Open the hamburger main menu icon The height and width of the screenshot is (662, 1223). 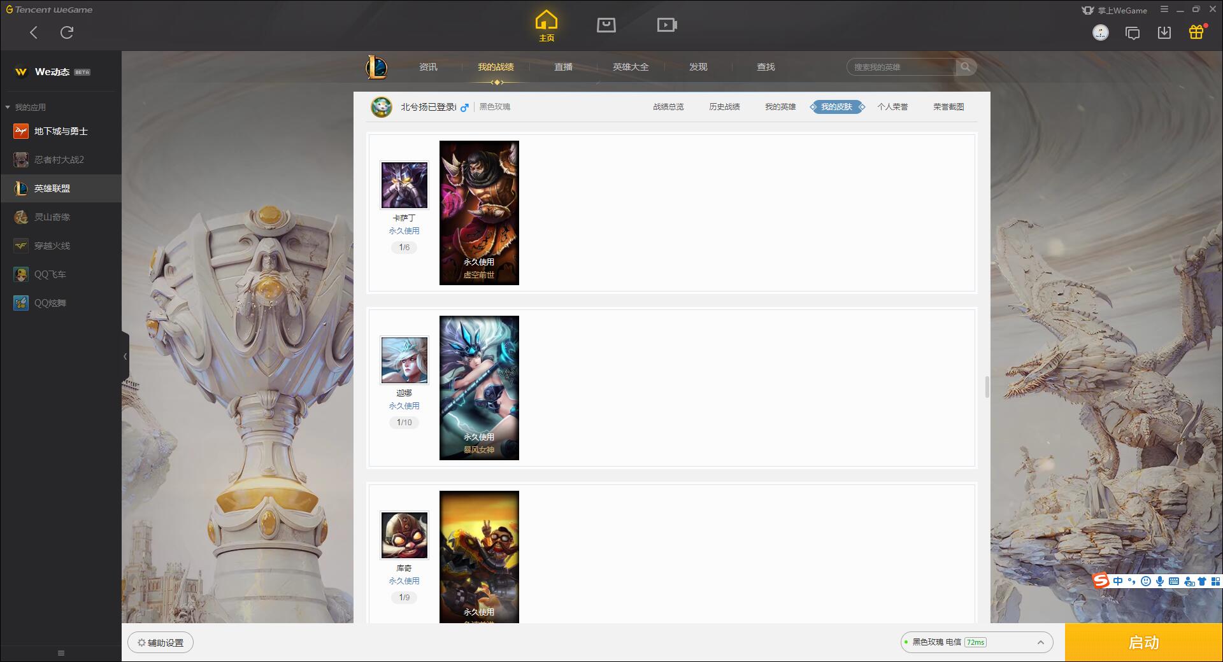1164,10
